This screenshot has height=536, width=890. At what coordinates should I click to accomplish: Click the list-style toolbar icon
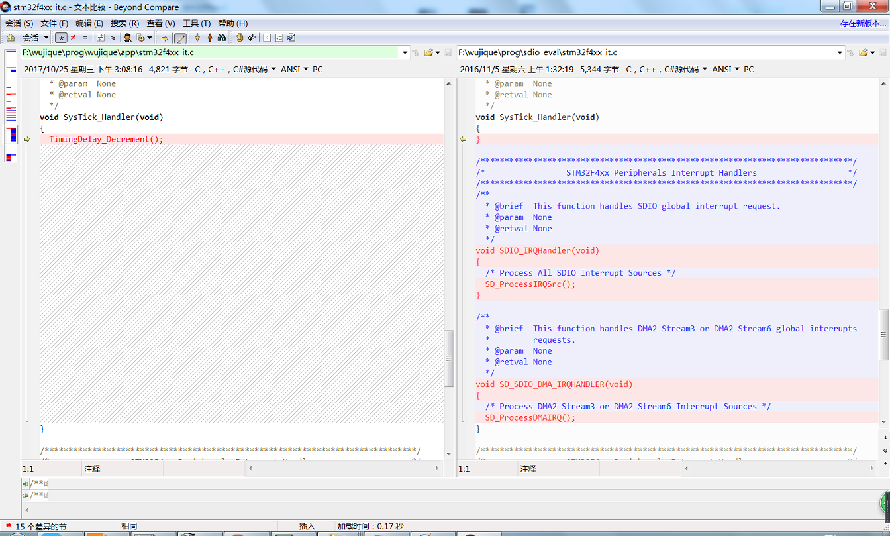click(x=279, y=38)
